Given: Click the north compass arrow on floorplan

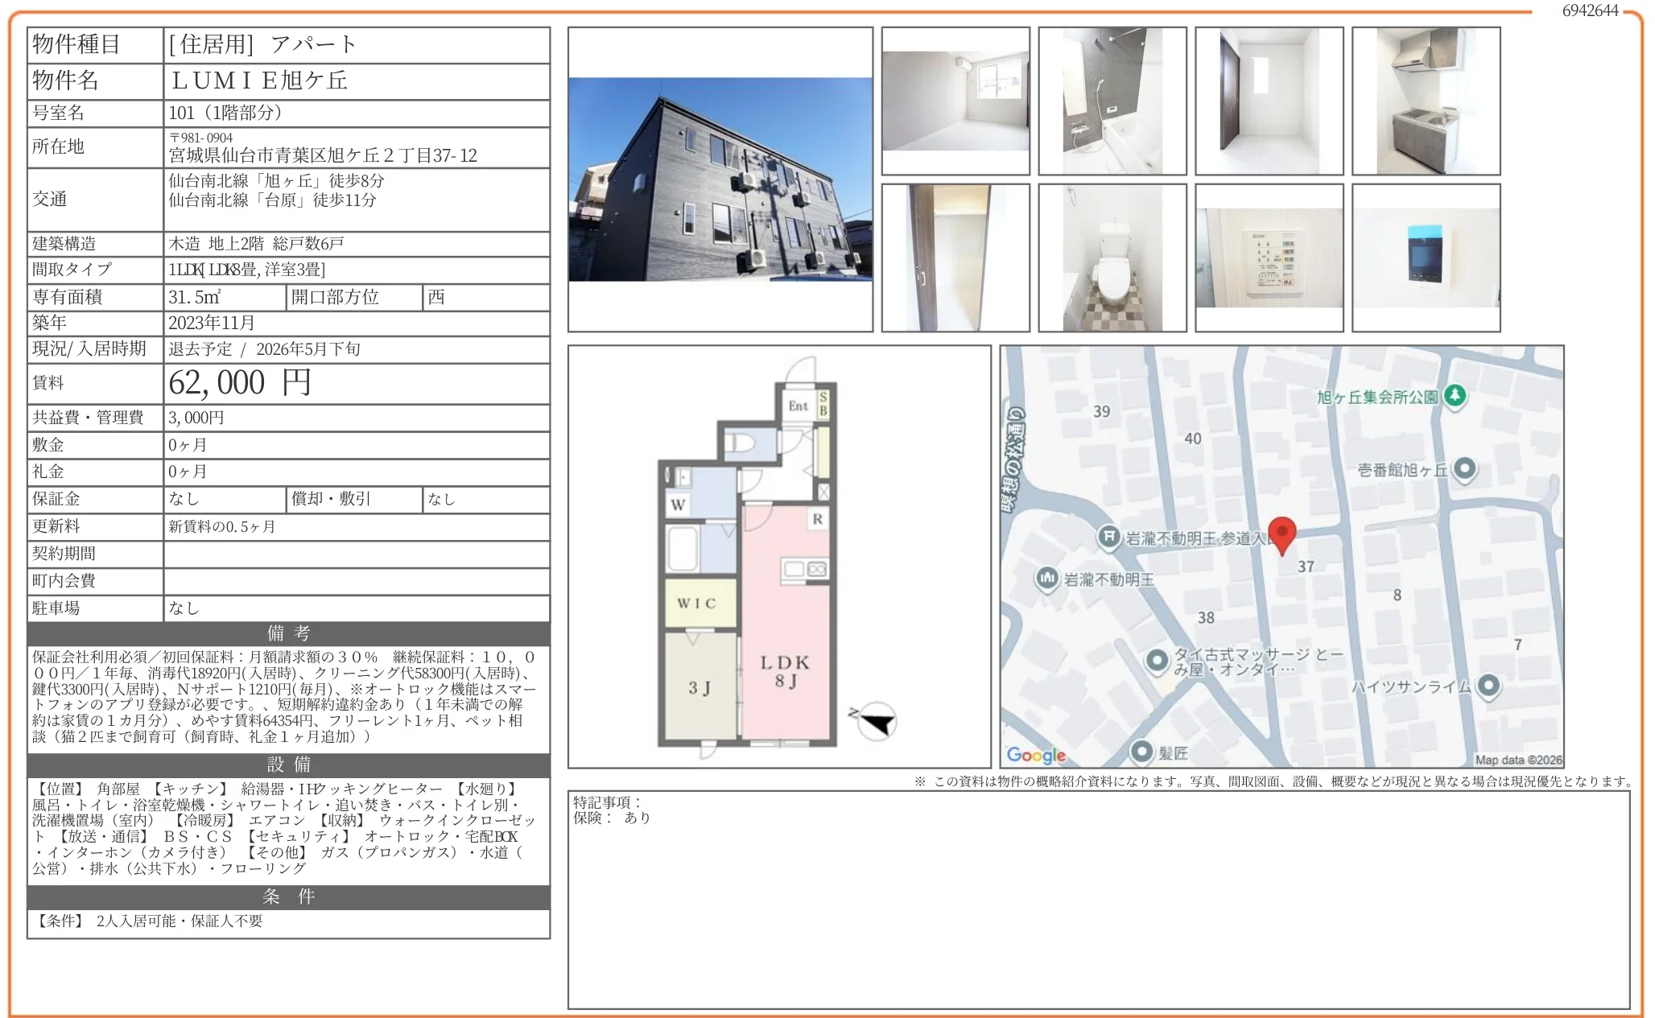Looking at the screenshot, I should pyautogui.click(x=876, y=720).
